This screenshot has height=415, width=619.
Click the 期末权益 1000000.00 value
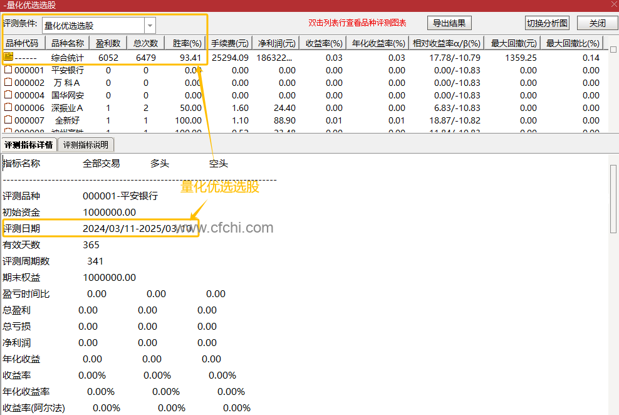click(110, 278)
